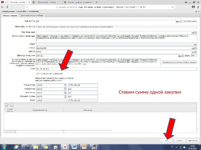Open the Объект закупки tab
Screen dimensions: 201x150
[10, 16]
